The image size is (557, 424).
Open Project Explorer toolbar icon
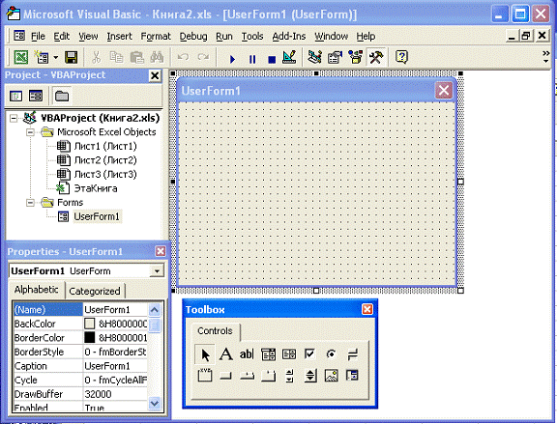314,57
